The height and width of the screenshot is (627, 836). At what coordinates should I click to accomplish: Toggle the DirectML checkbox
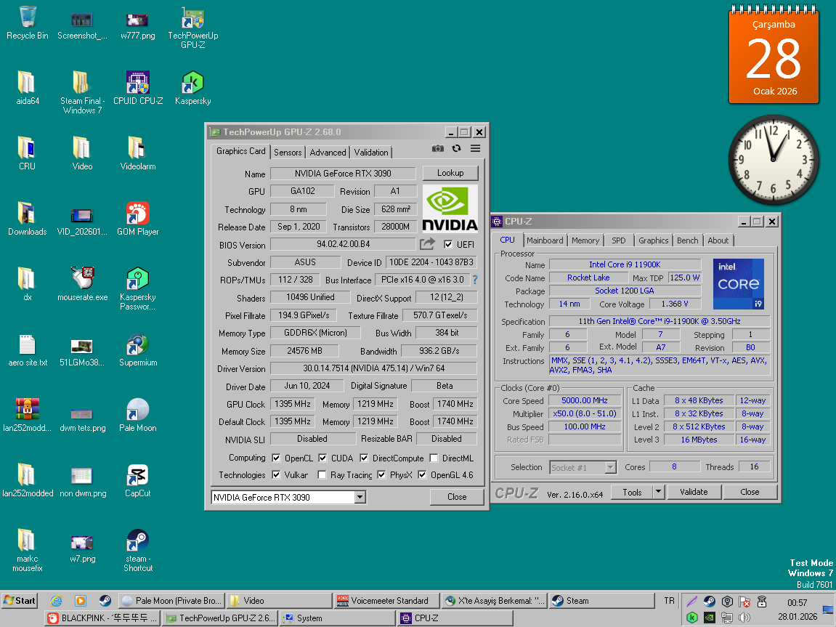point(434,458)
